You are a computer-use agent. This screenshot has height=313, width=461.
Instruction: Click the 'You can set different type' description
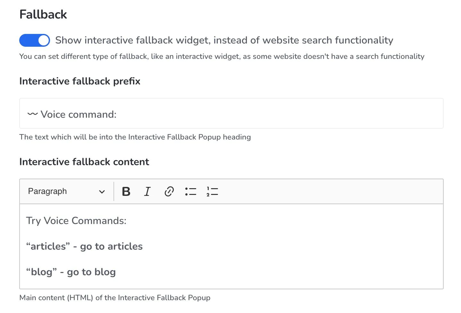[x=222, y=56]
